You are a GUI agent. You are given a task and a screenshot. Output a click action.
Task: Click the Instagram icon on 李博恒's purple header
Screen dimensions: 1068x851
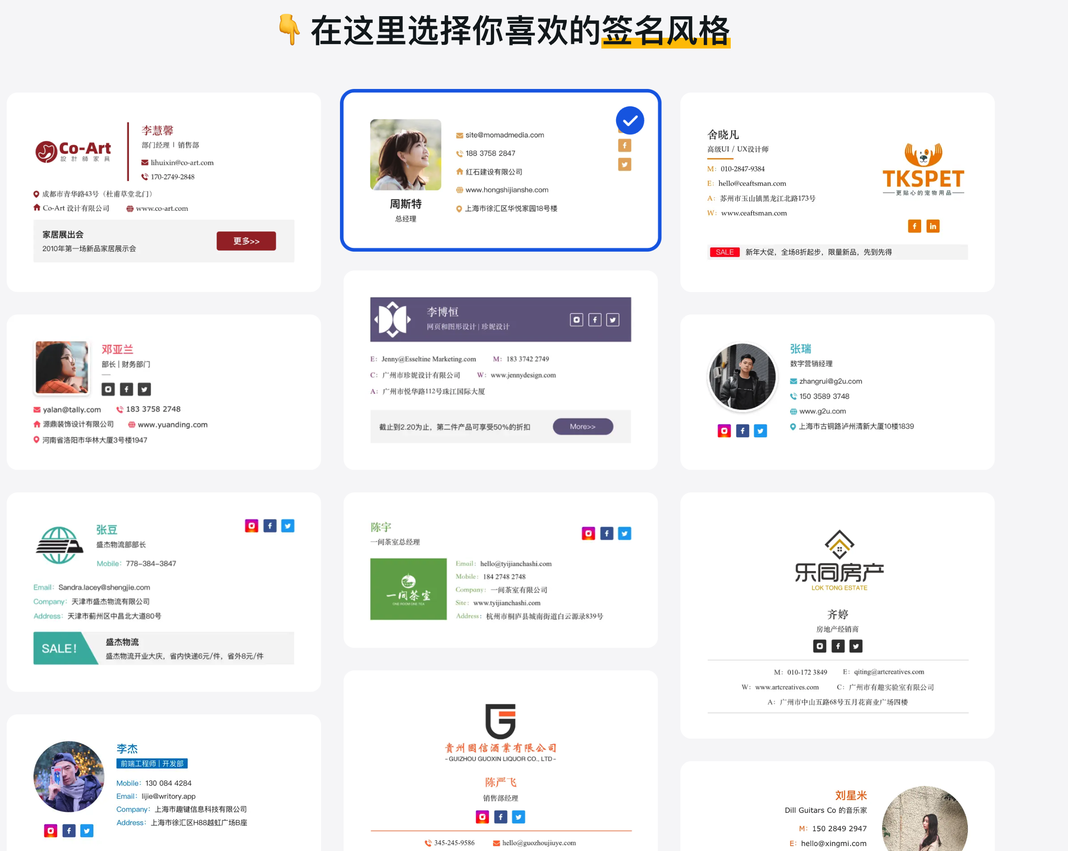576,319
